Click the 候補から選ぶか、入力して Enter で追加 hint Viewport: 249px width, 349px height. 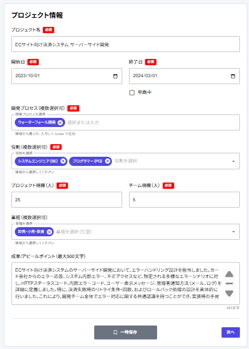[45, 134]
